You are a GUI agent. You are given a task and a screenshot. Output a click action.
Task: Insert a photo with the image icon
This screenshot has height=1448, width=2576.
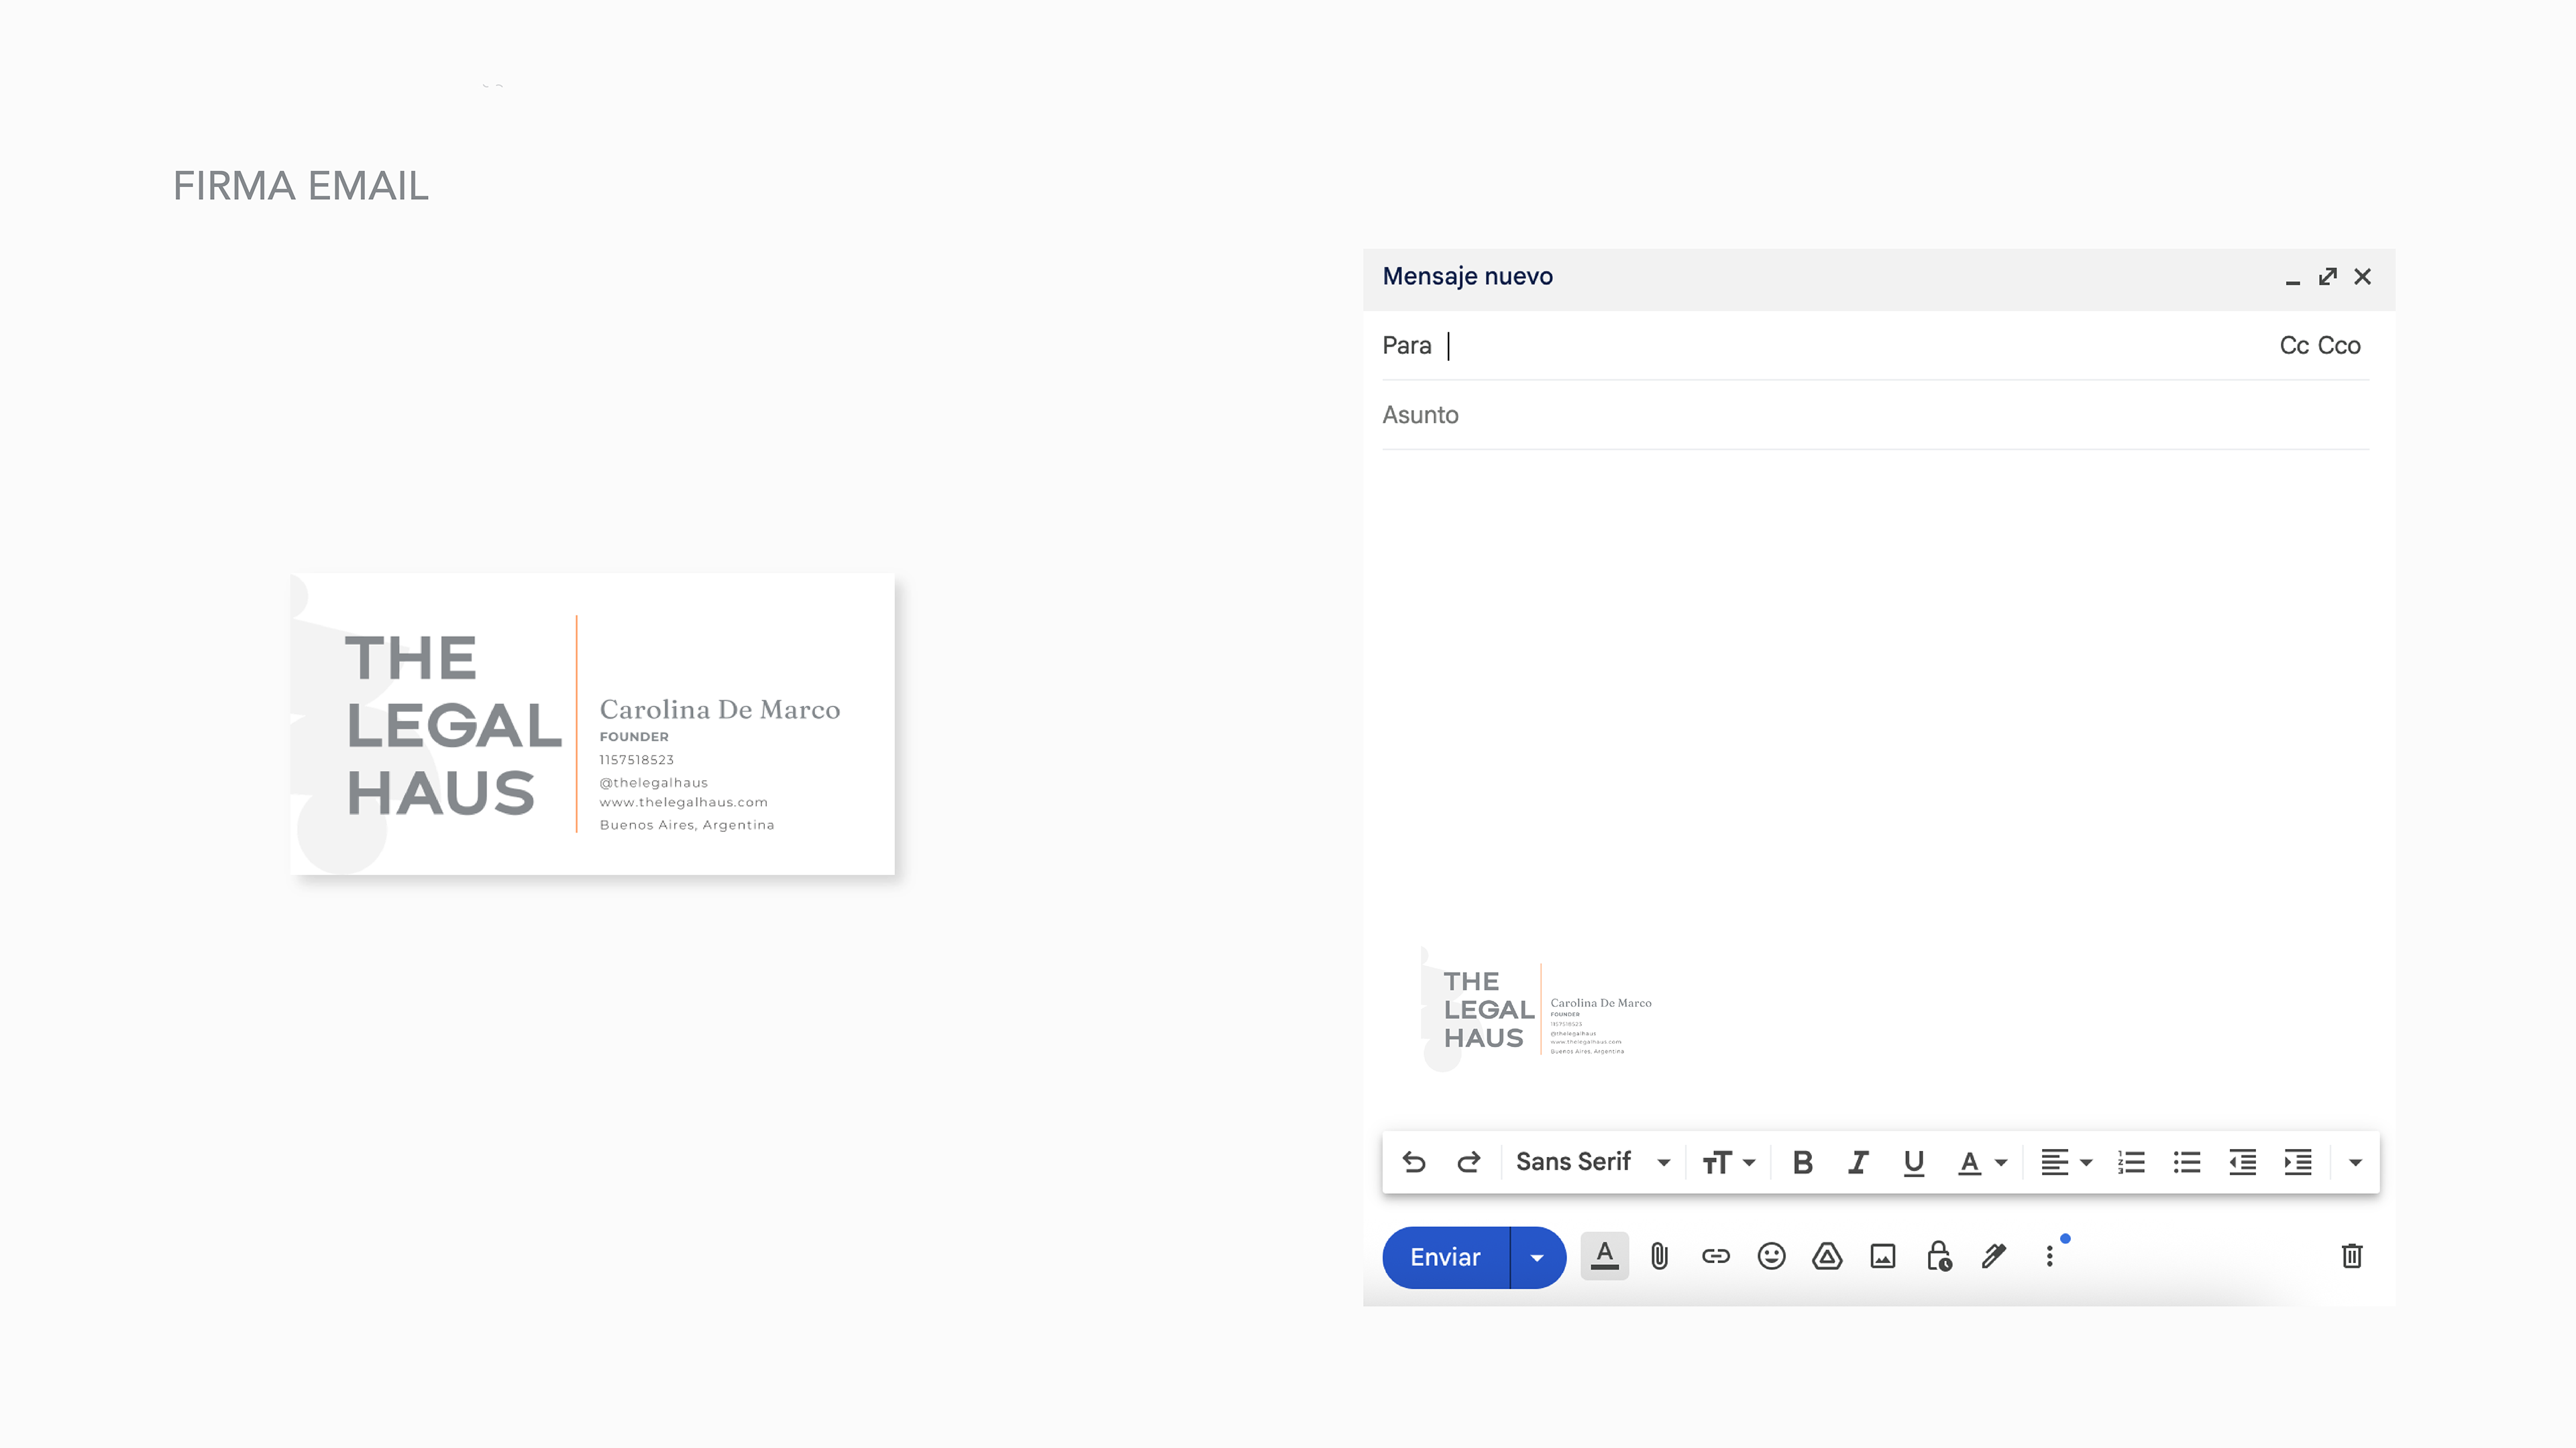tap(1883, 1256)
